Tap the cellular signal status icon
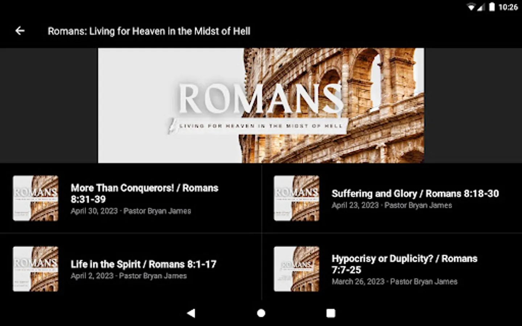Image resolution: width=522 pixels, height=326 pixels. tap(481, 7)
